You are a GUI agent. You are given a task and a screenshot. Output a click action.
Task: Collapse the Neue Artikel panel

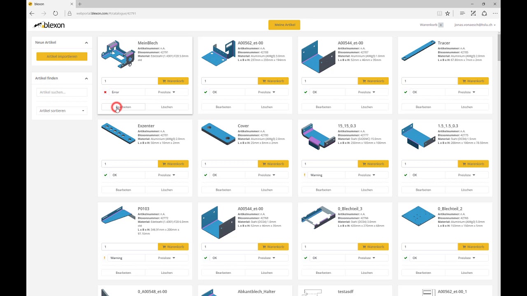pyautogui.click(x=86, y=42)
